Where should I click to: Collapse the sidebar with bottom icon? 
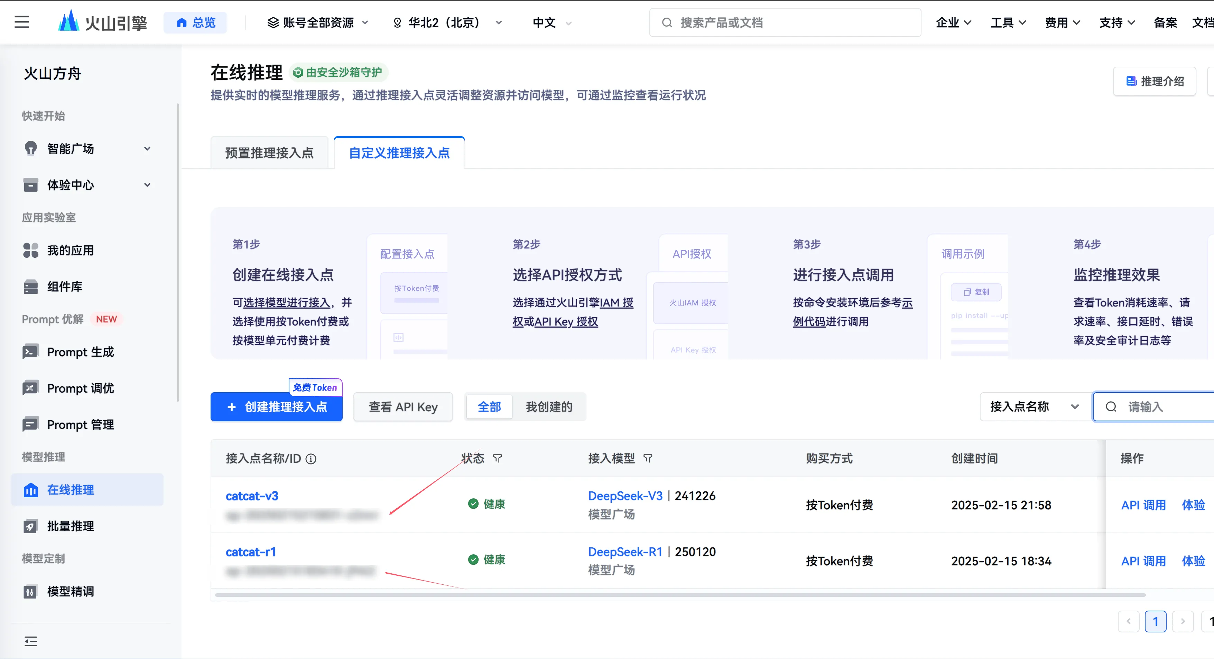point(31,641)
